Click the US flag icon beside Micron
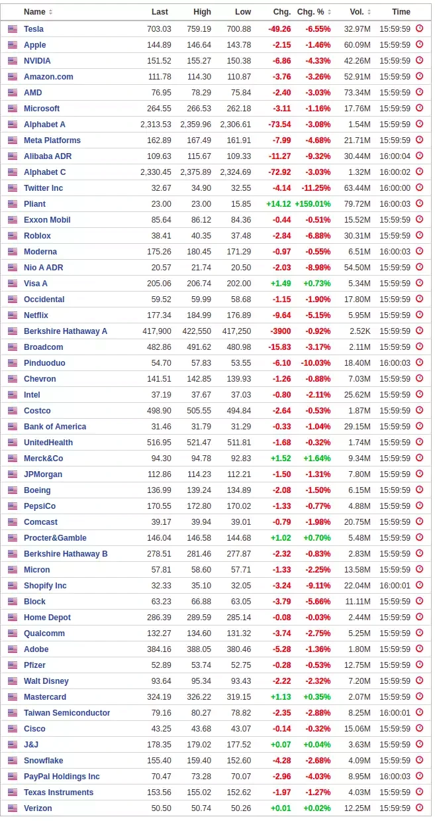Screen dimensions: 435x821 click(13, 570)
